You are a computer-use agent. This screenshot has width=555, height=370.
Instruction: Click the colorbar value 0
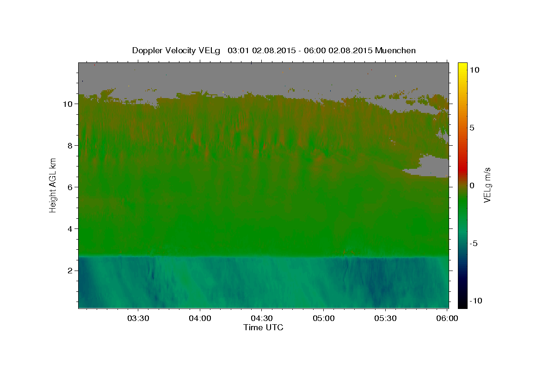(472, 185)
